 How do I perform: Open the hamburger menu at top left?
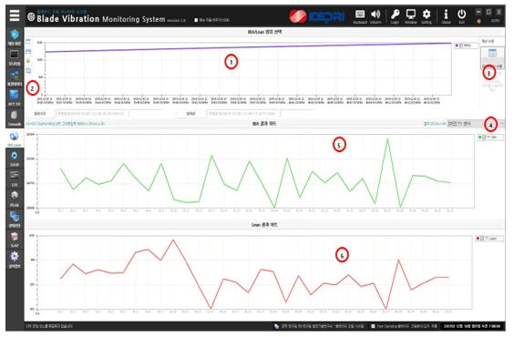coord(15,15)
